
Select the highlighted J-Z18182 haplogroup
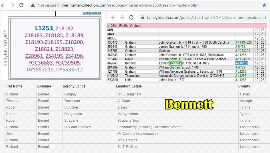click(x=241, y=63)
